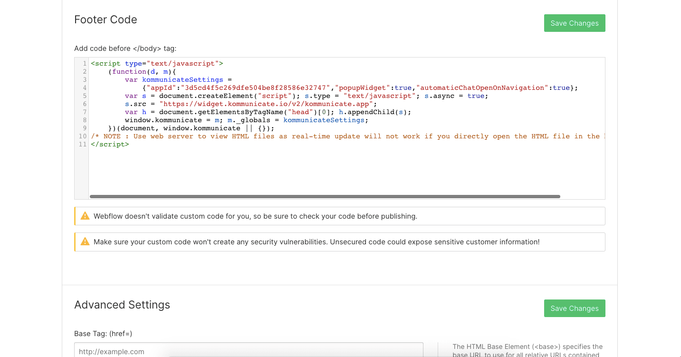Click the HTML Base Element description text

528,350
